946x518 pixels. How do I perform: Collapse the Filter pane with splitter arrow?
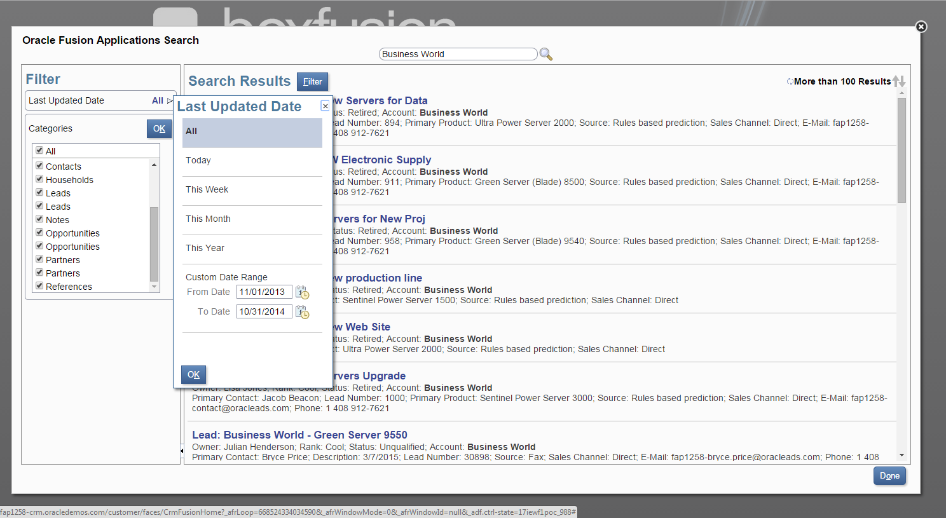pyautogui.click(x=182, y=451)
